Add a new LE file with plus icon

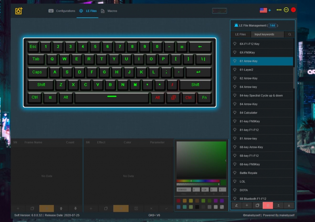pos(247,205)
